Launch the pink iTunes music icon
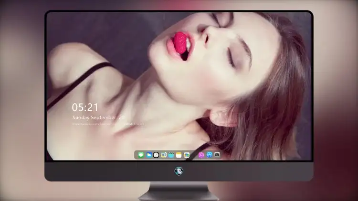 (x=201, y=155)
